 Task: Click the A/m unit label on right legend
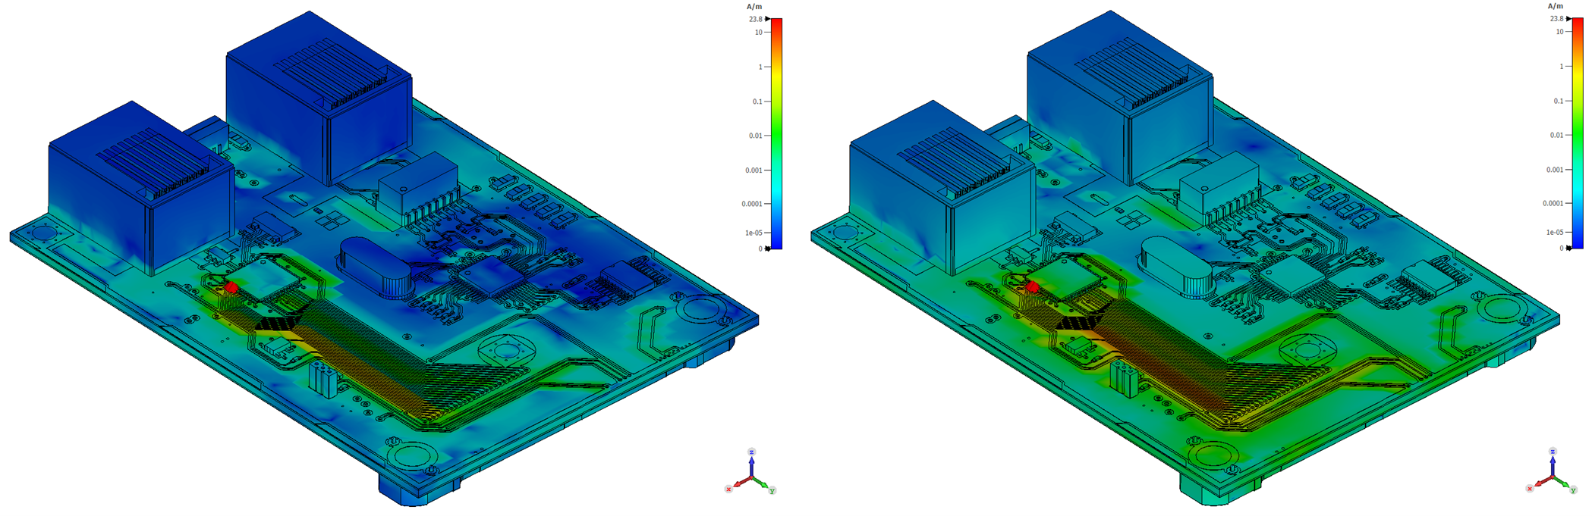tap(1556, 6)
